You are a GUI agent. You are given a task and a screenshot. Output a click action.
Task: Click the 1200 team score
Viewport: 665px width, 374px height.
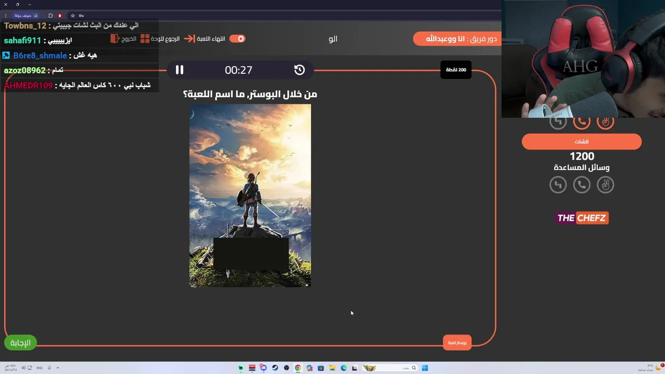click(581, 156)
